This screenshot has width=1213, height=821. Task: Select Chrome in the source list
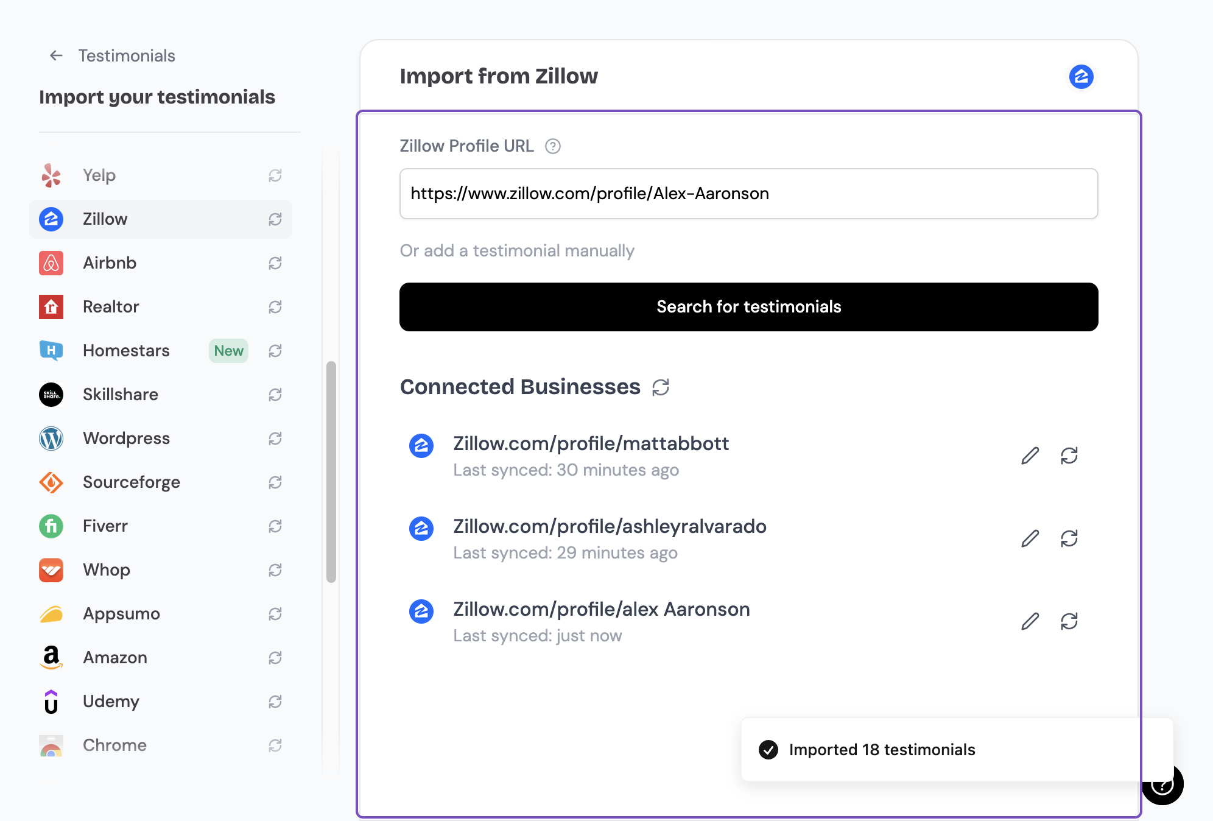[x=161, y=745]
